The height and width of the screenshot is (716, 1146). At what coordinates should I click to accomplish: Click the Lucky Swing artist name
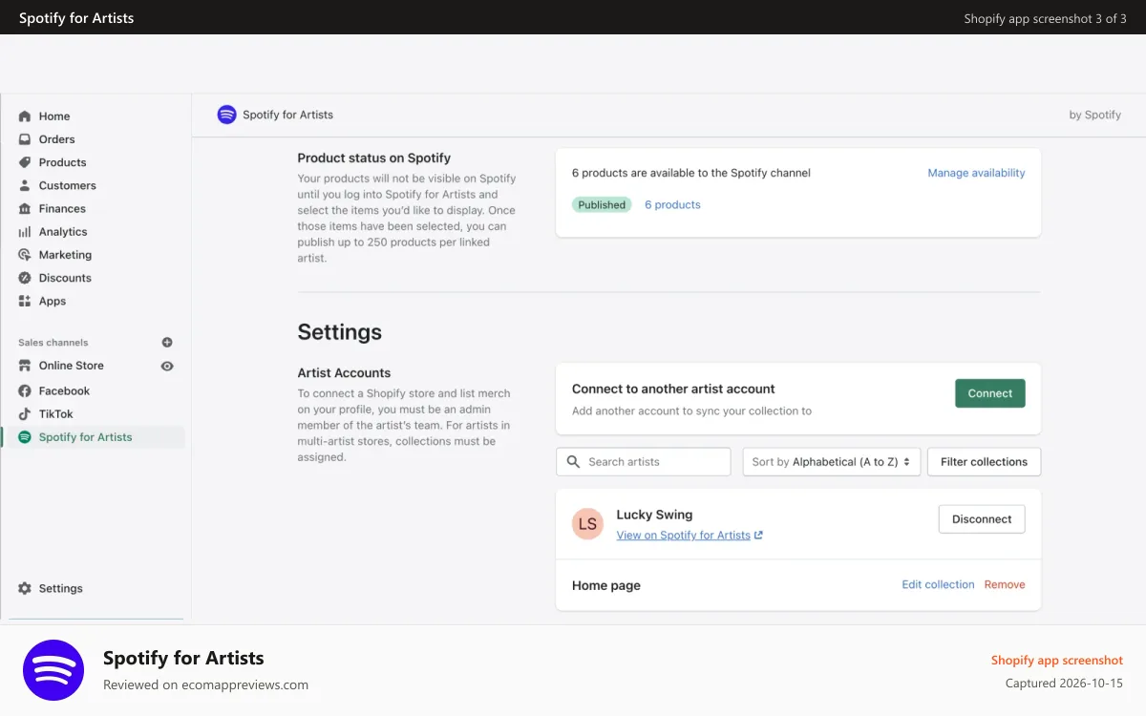(x=654, y=515)
